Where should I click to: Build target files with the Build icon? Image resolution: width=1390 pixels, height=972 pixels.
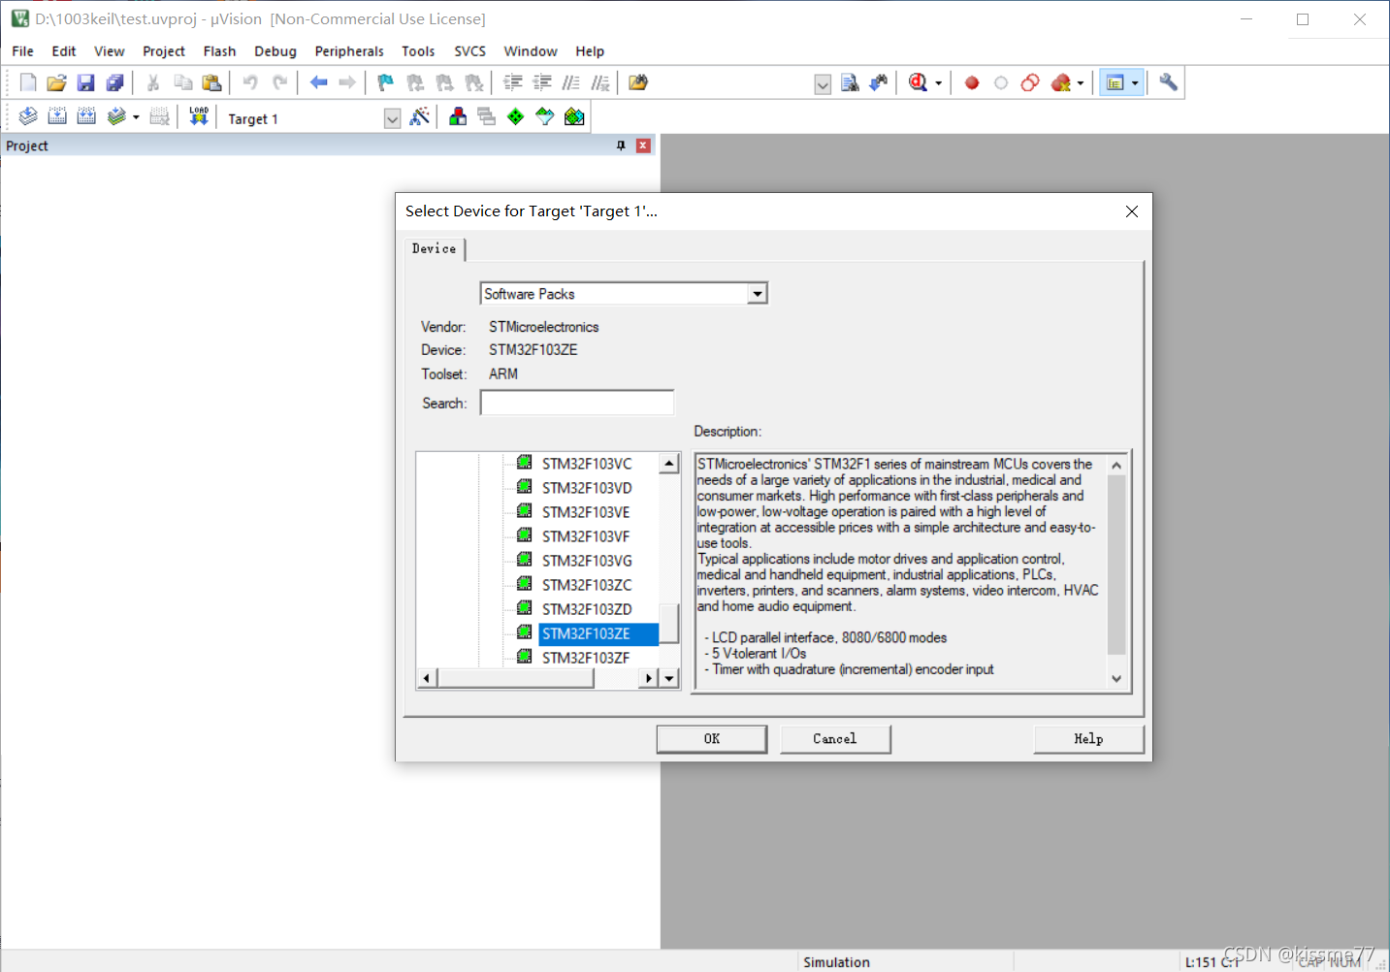57,117
